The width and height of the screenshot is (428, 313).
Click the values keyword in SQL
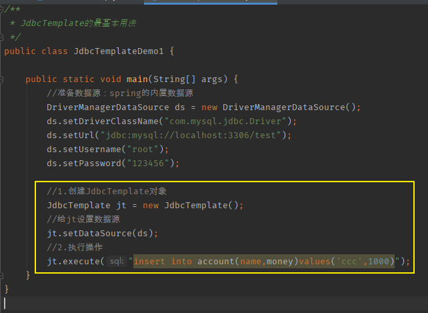(x=315, y=262)
